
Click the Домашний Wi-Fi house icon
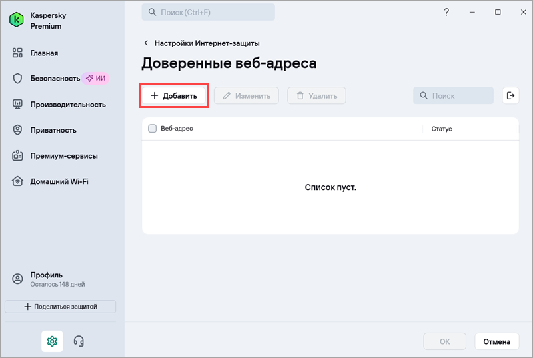(x=17, y=181)
